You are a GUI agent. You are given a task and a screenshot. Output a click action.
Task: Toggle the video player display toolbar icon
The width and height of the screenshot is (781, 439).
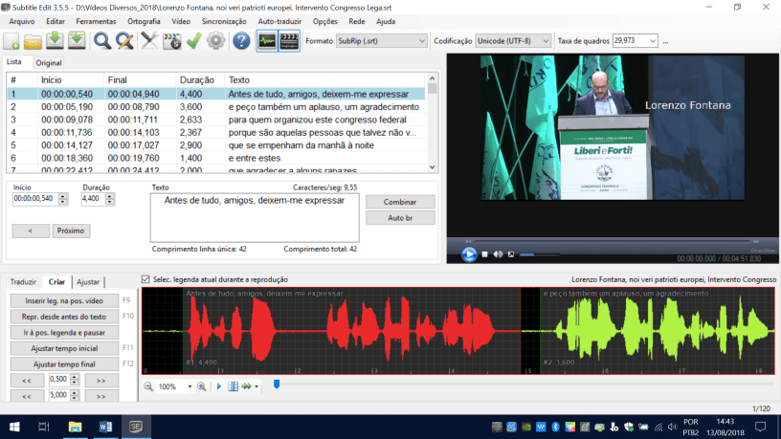(x=288, y=41)
